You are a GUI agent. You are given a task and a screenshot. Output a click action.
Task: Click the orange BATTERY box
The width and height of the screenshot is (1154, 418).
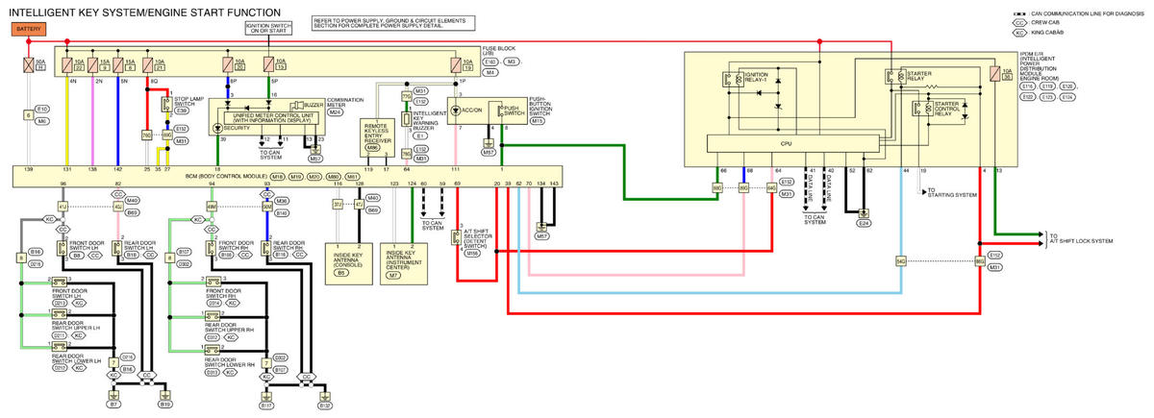click(30, 30)
